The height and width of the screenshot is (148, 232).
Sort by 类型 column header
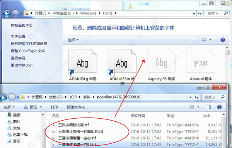click(170, 116)
